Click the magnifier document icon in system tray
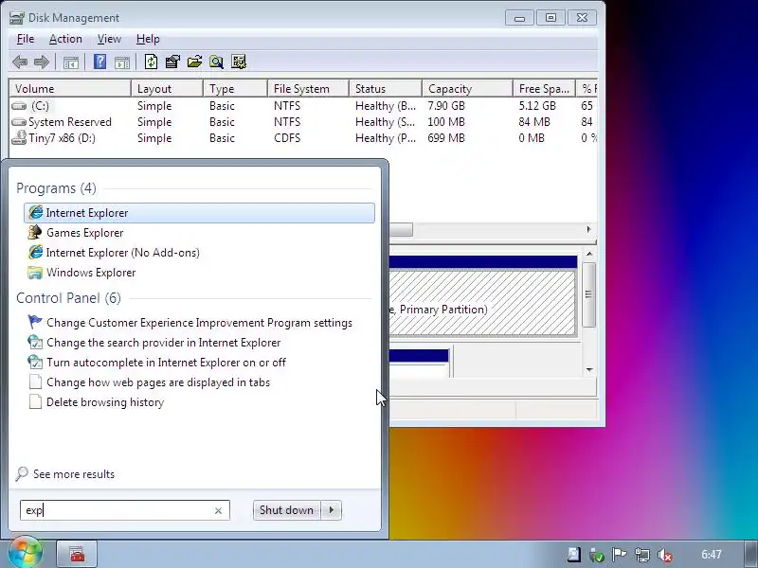This screenshot has width=758, height=568. click(574, 555)
